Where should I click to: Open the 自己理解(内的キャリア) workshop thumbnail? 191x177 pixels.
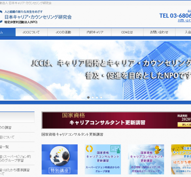pyautogui.click(x=146, y=159)
